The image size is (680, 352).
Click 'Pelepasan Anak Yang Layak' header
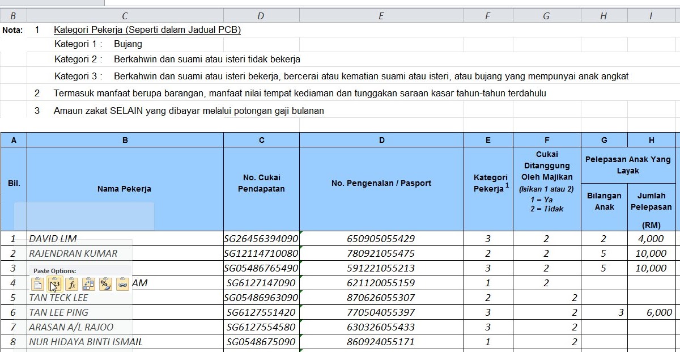point(628,165)
